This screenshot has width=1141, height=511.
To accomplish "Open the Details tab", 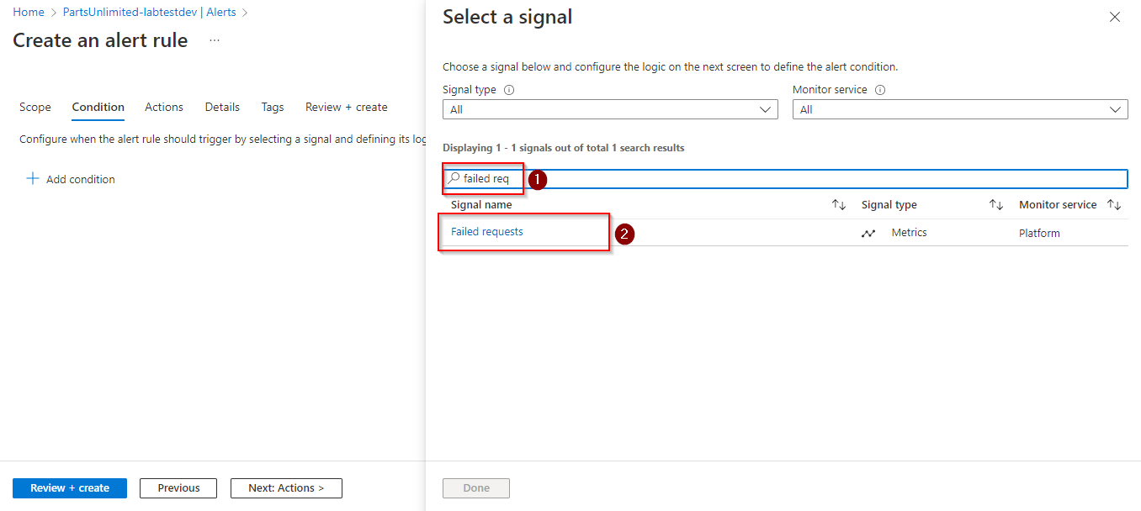I will [222, 108].
